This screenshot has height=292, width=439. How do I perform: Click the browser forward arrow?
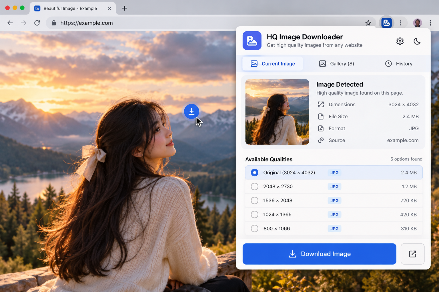(x=24, y=23)
